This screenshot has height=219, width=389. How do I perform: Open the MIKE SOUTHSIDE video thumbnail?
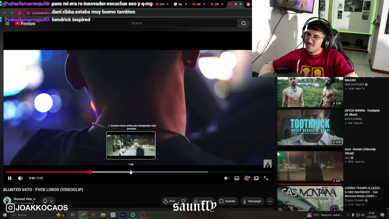point(310,92)
